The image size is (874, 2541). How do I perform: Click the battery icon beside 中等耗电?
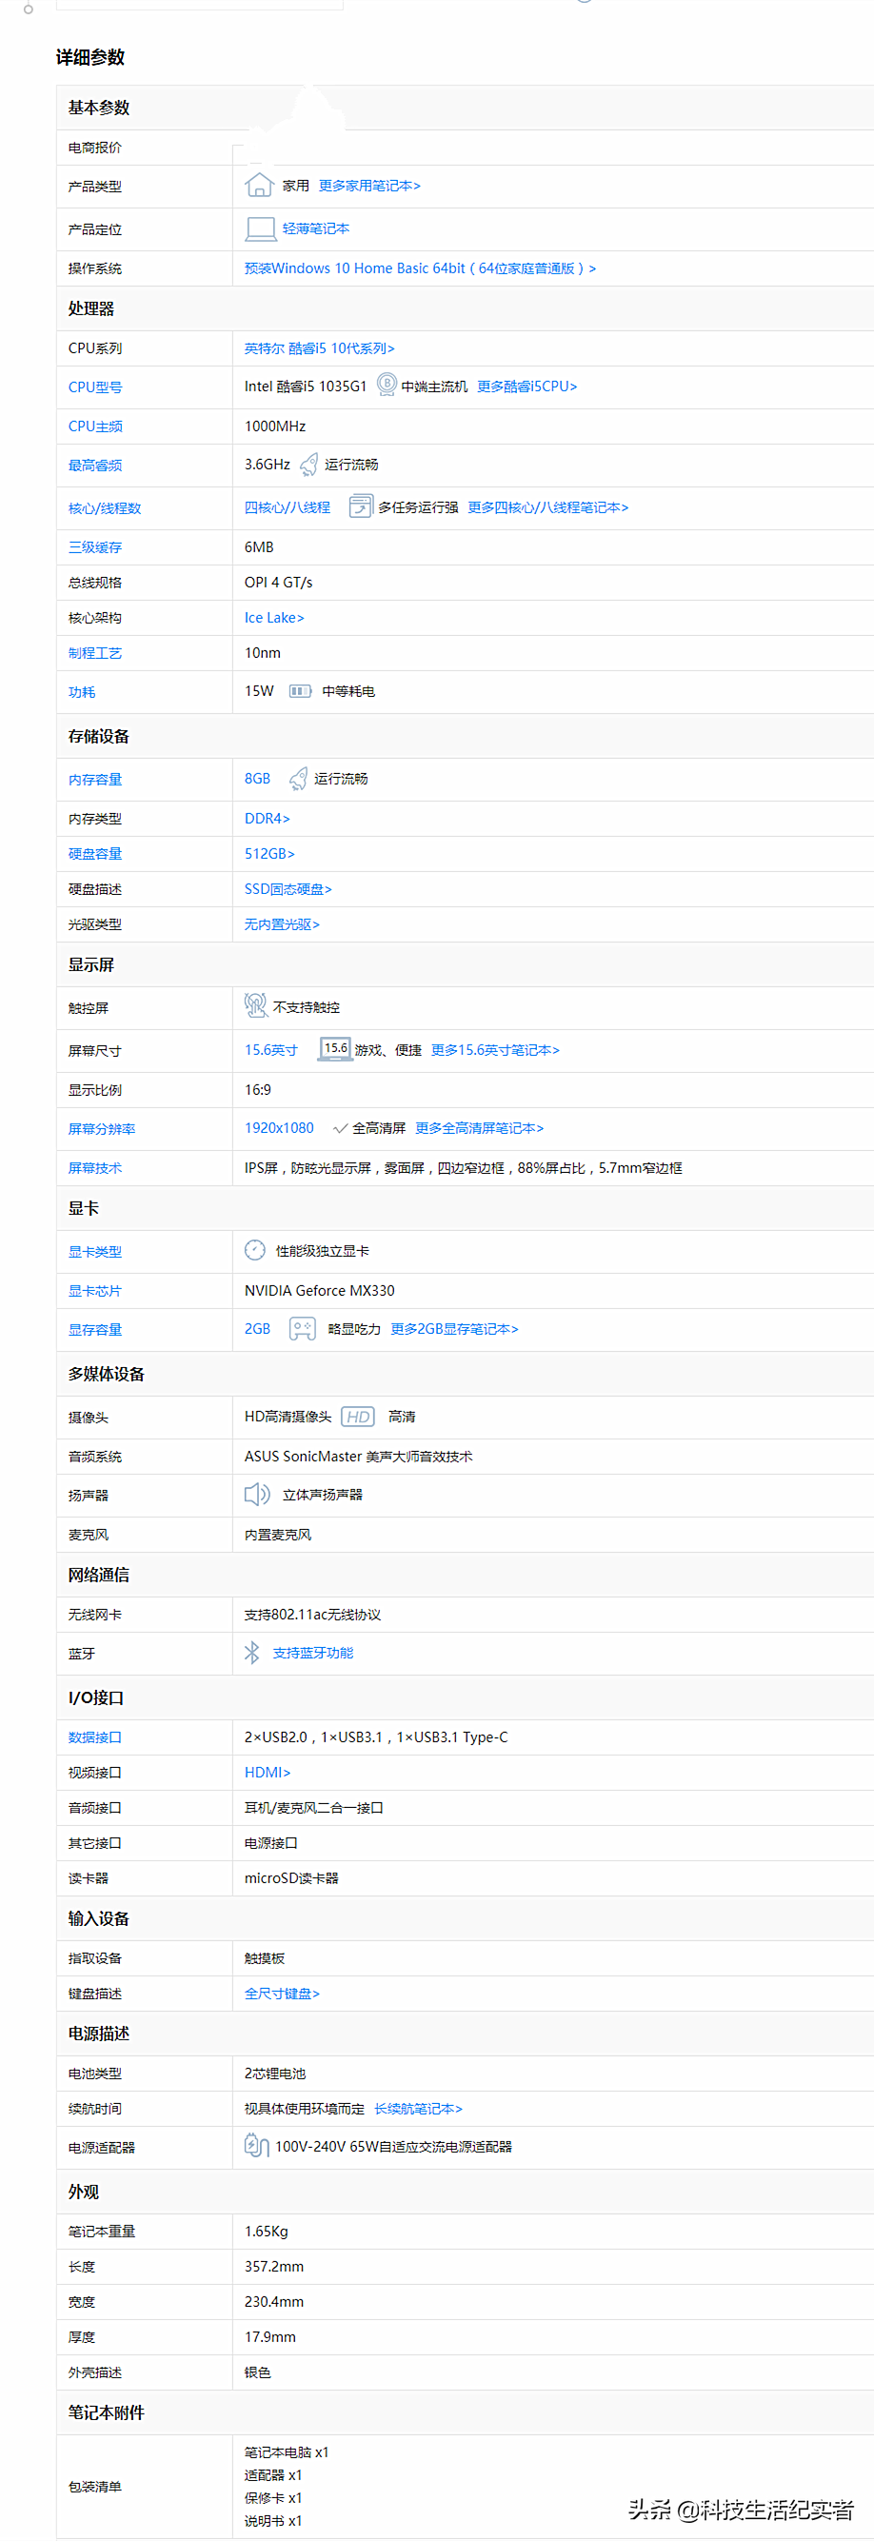[300, 691]
